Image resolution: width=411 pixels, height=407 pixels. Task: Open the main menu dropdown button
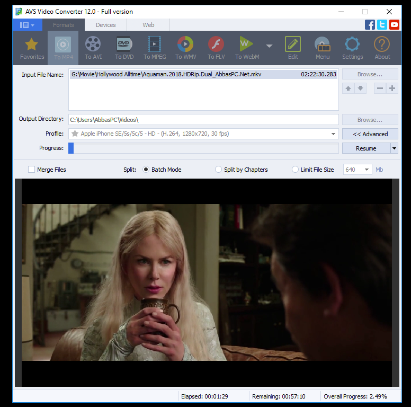[x=27, y=25]
